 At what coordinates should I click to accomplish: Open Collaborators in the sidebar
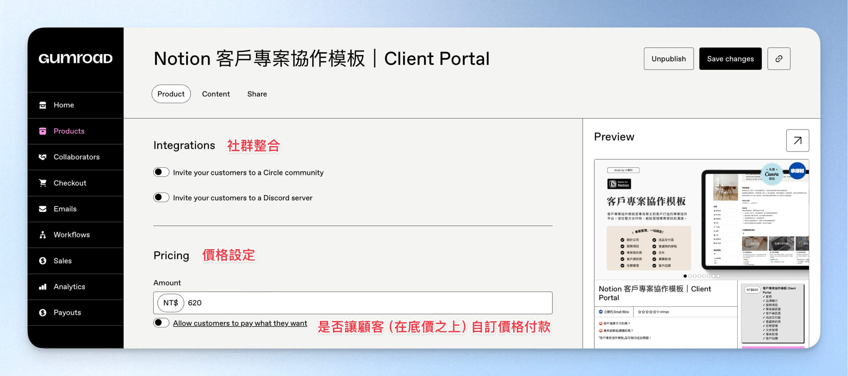(76, 157)
